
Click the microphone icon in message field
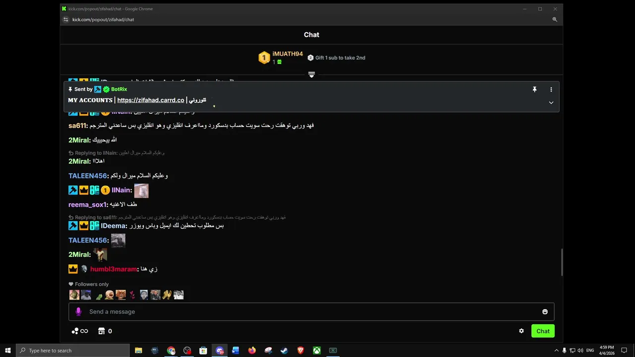(78, 311)
